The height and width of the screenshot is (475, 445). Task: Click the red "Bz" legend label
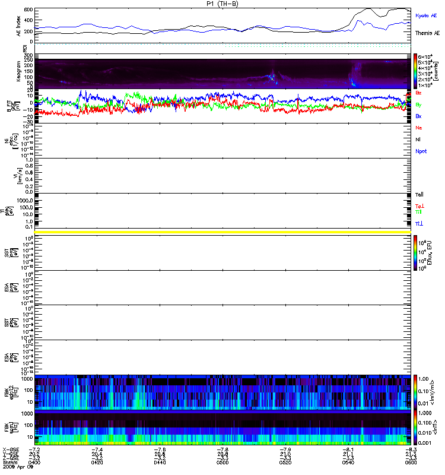click(418, 93)
